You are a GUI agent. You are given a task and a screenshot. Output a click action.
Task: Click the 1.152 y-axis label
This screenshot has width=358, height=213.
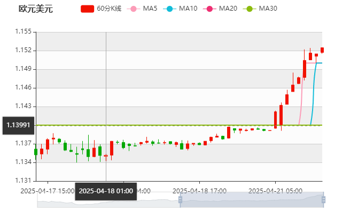[23, 50]
